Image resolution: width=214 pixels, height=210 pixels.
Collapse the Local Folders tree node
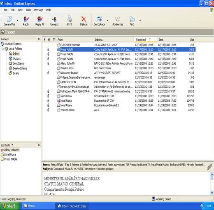click(x=2, y=49)
